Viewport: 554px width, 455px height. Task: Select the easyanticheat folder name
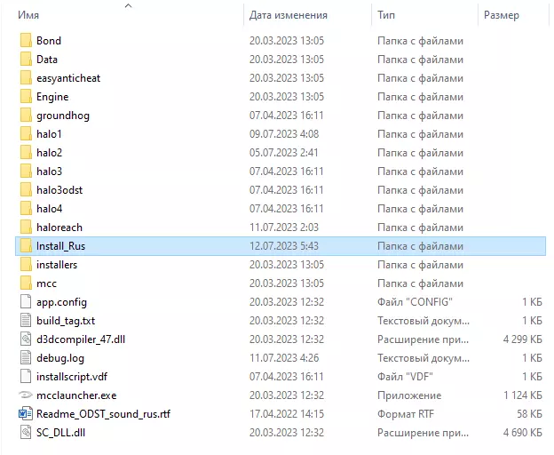68,78
